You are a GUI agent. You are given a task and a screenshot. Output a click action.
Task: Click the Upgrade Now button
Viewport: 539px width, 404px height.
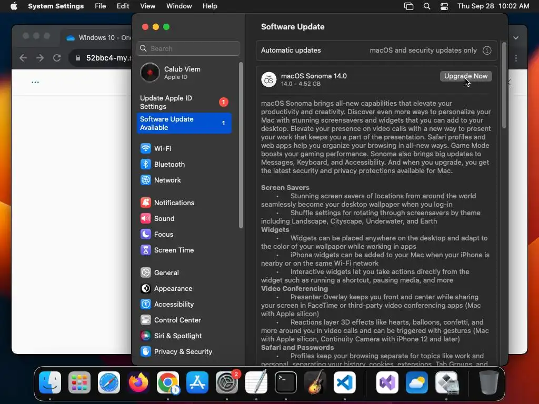coord(466,76)
